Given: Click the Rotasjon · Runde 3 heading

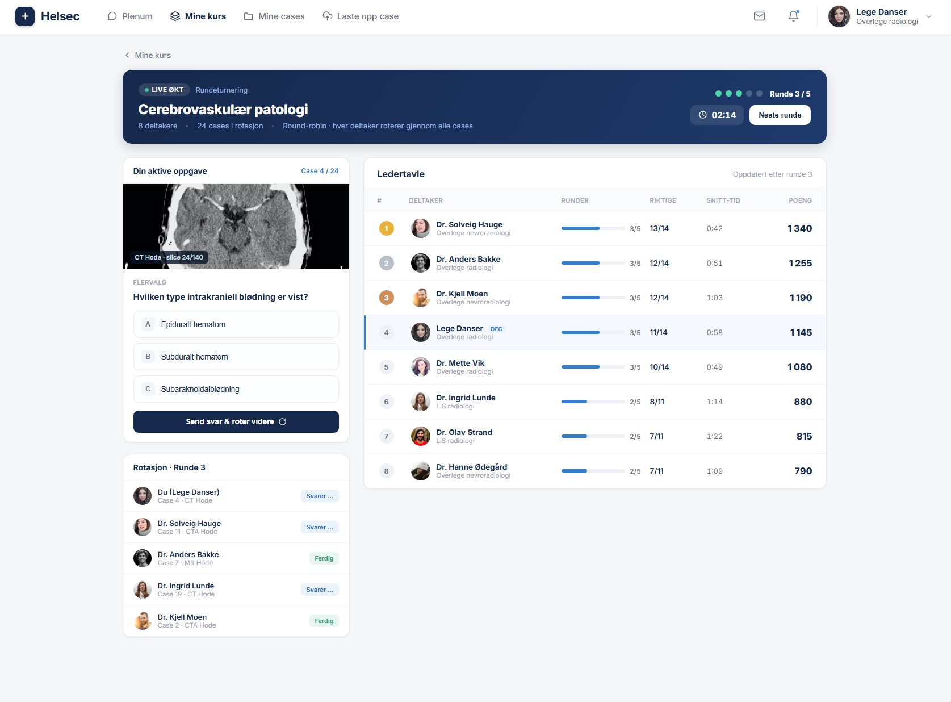Looking at the screenshot, I should (169, 467).
